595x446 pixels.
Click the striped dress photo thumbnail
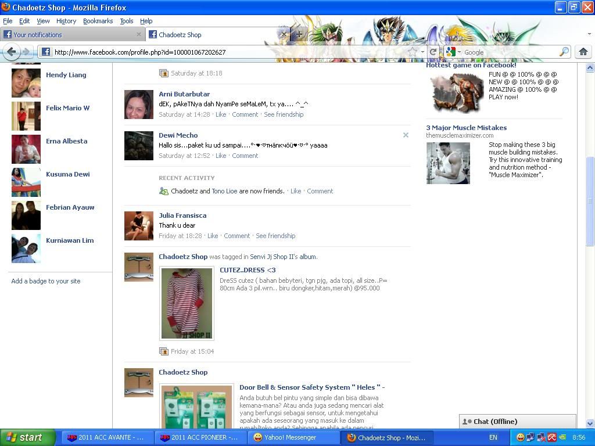[x=187, y=303]
